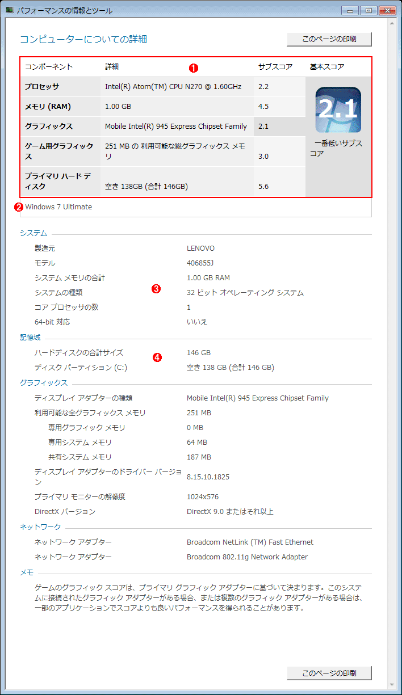The image size is (402, 695).
Task: Click the window title bar app icon
Action: pyautogui.click(x=9, y=10)
